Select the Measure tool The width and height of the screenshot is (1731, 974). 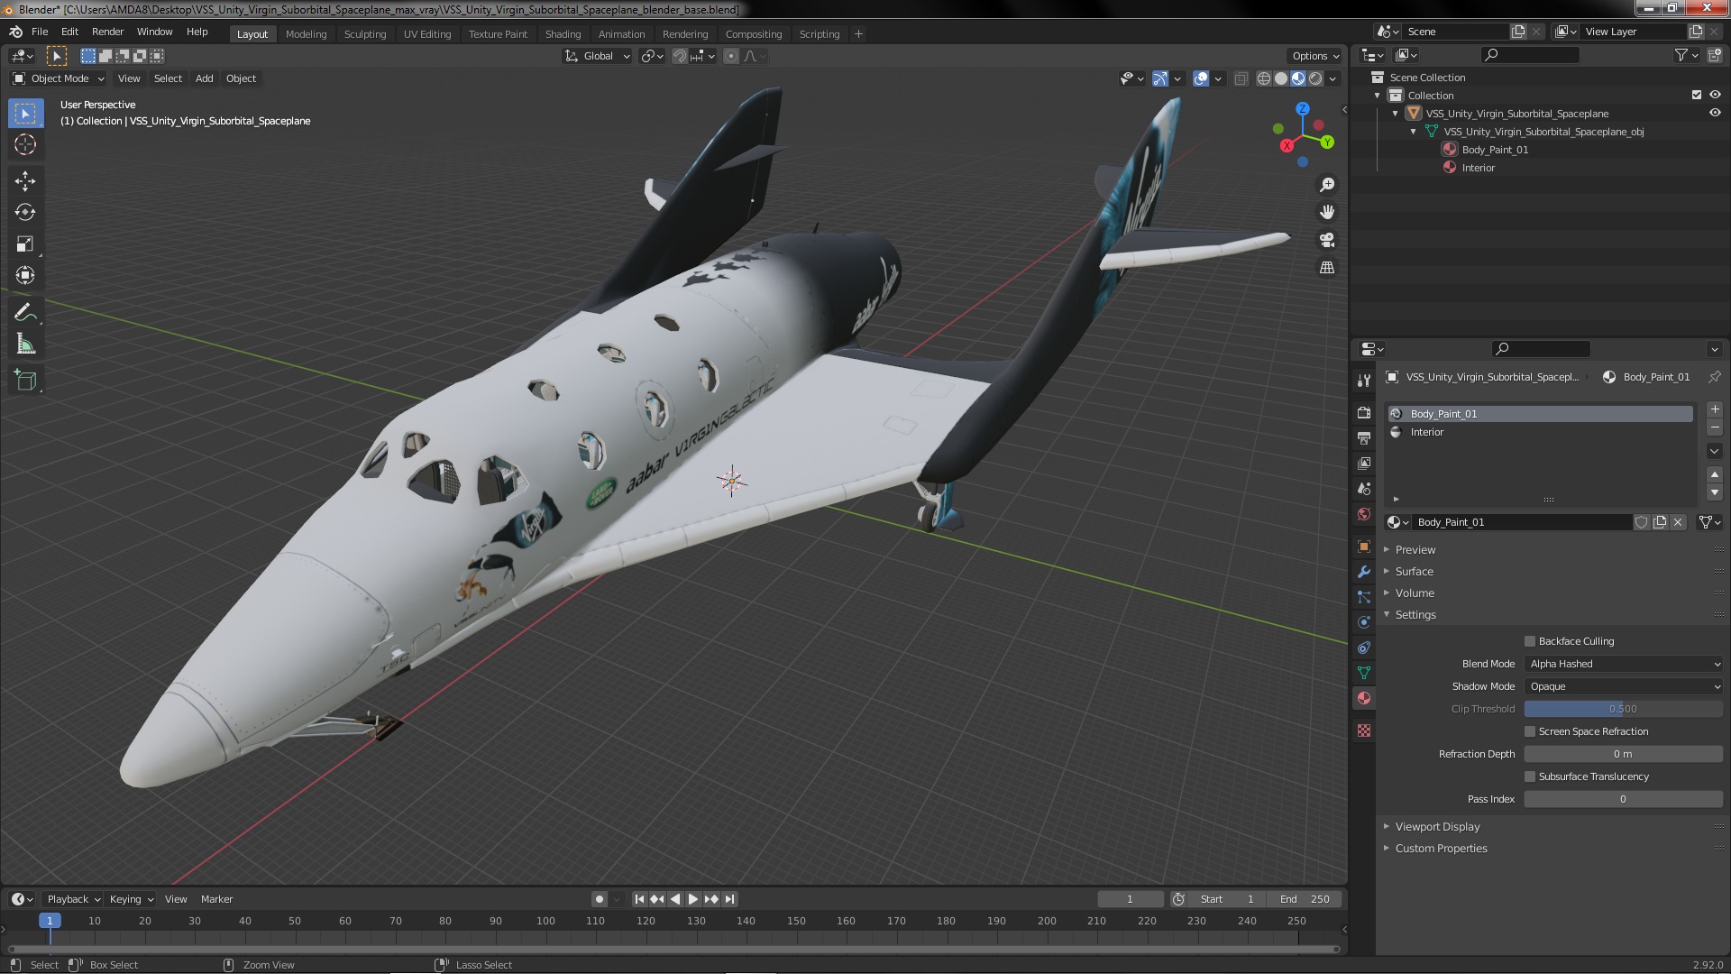25,345
